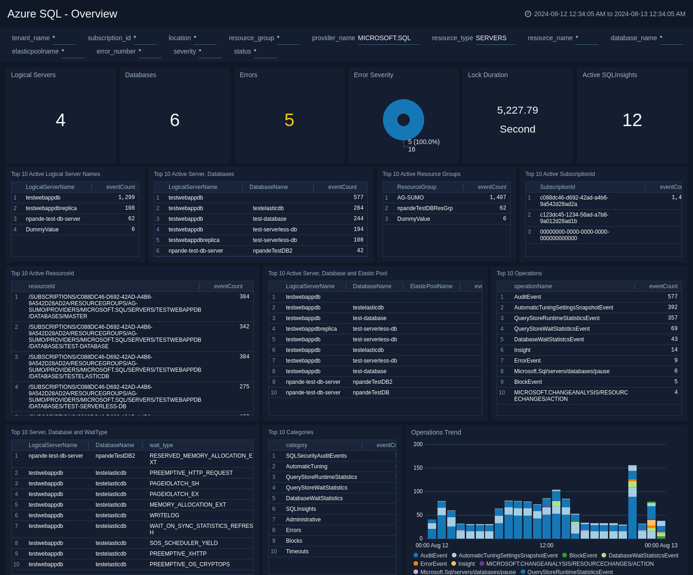Select testwebappdbreplica row in Logical Server Names
The image size is (693, 575).
[75, 208]
